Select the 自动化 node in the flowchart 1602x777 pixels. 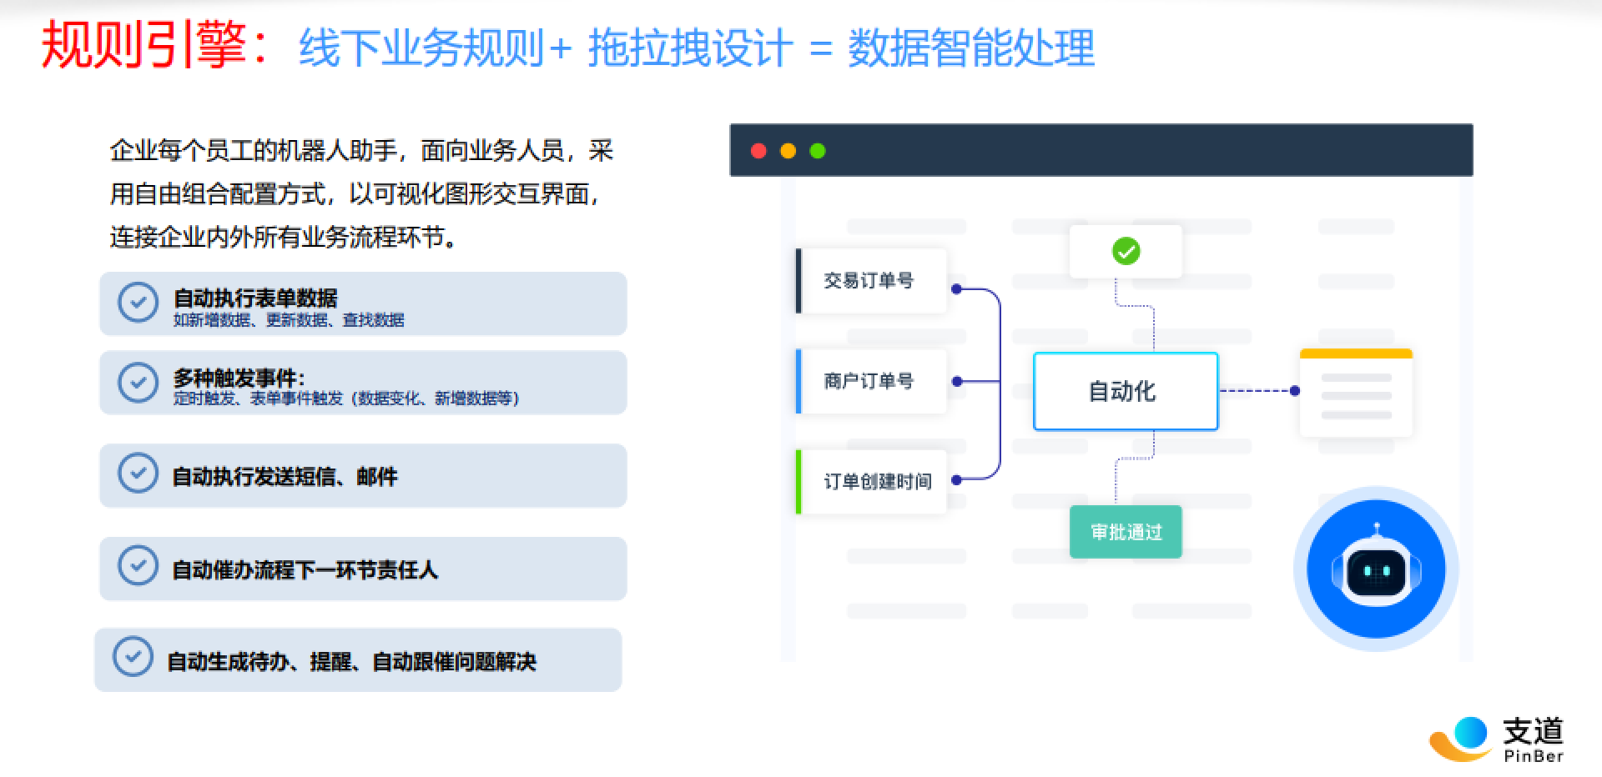pos(1125,391)
